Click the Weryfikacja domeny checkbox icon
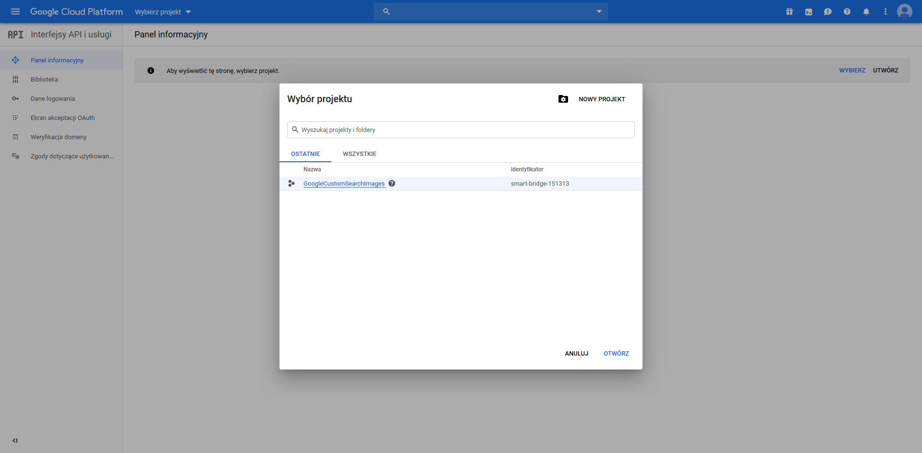This screenshot has height=453, width=922. (15, 137)
